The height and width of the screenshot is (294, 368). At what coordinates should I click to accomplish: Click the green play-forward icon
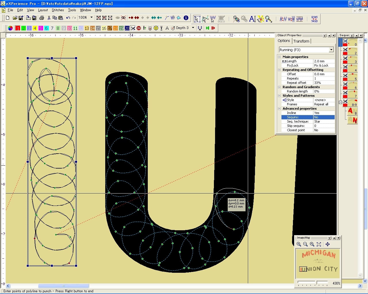208,28
